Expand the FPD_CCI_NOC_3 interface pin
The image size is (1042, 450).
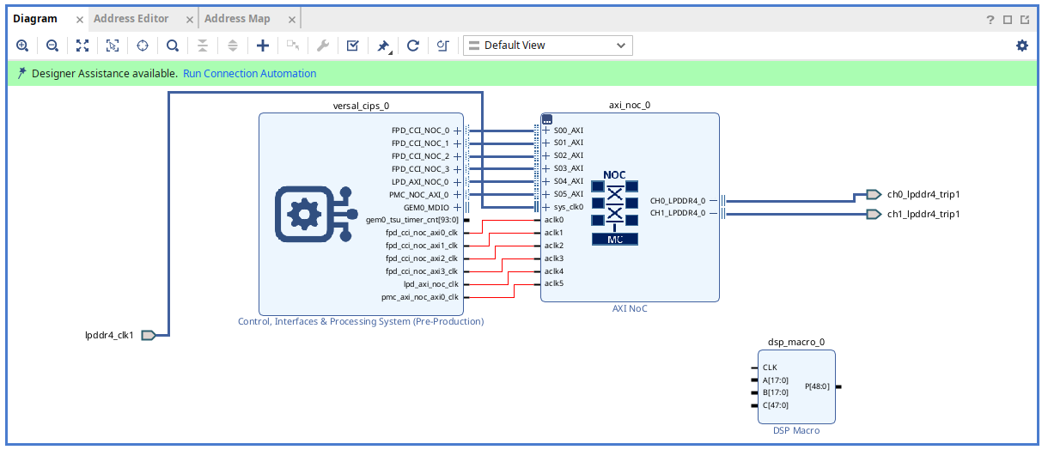coord(458,169)
